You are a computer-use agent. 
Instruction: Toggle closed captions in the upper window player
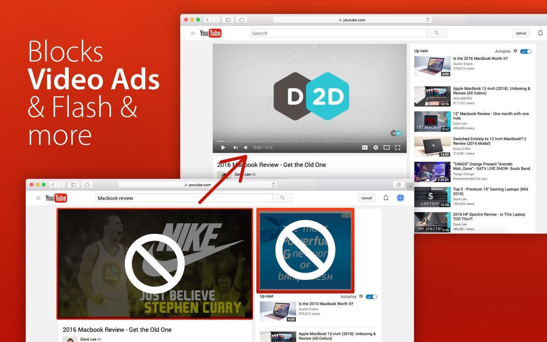365,147
